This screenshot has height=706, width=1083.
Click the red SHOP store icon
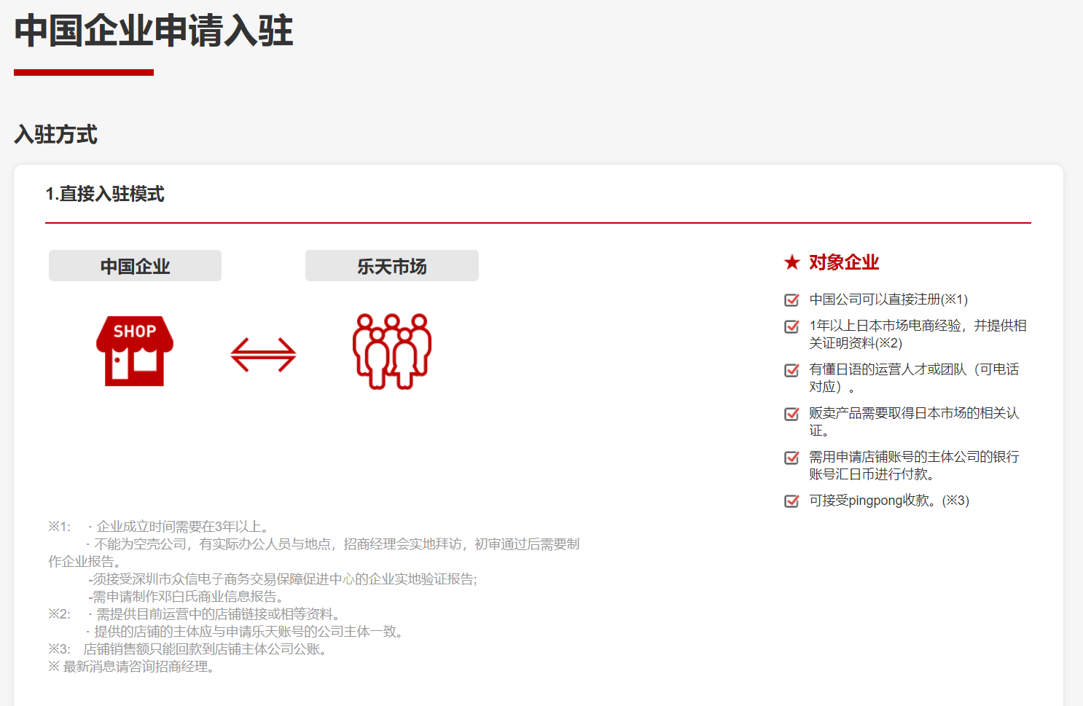[135, 350]
